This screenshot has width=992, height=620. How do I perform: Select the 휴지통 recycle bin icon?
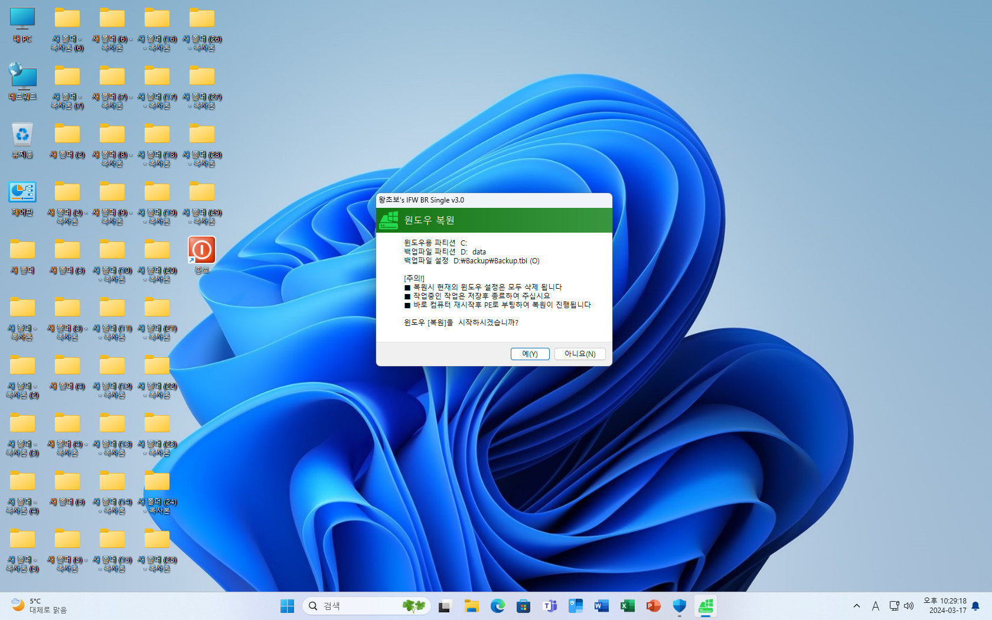coord(22,141)
